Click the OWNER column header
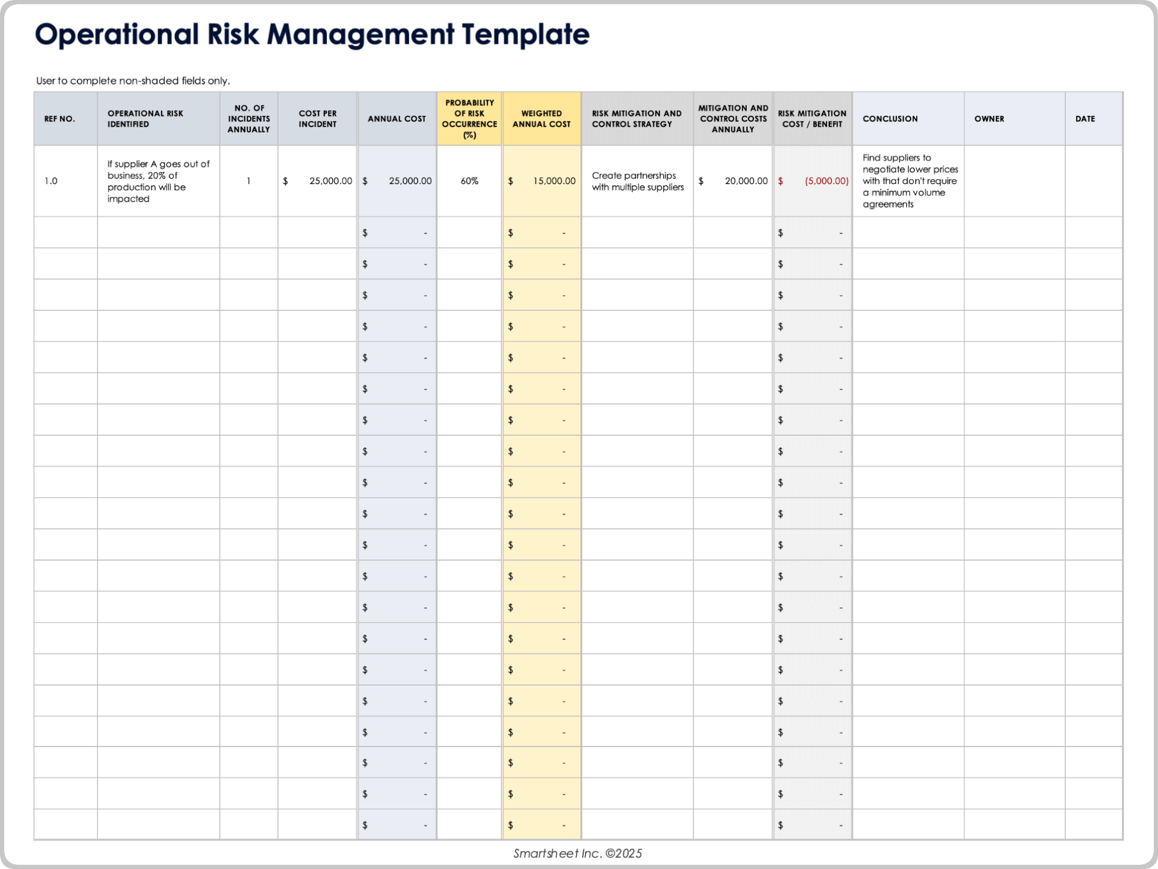Screen dimensions: 1158x869 coord(989,118)
